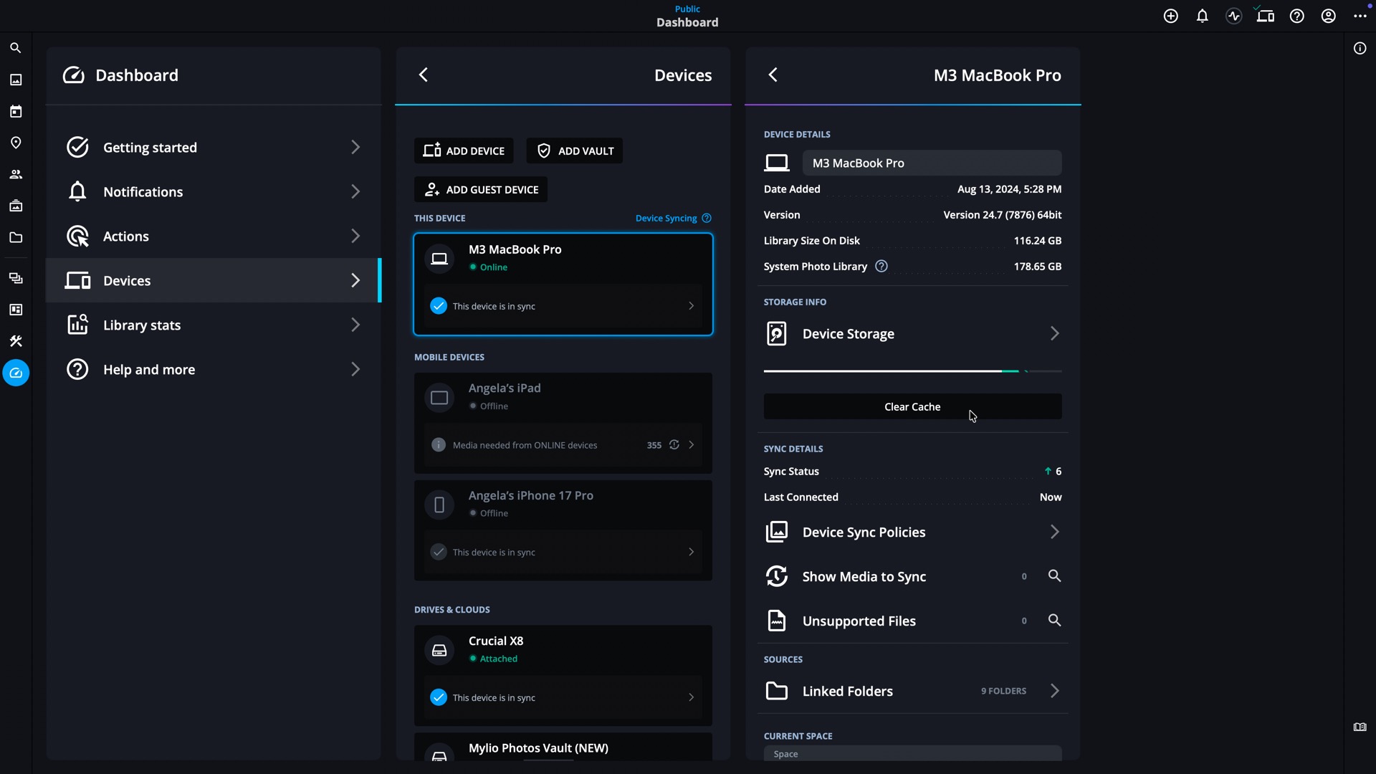Open the people view icon in sidebar

[15, 174]
